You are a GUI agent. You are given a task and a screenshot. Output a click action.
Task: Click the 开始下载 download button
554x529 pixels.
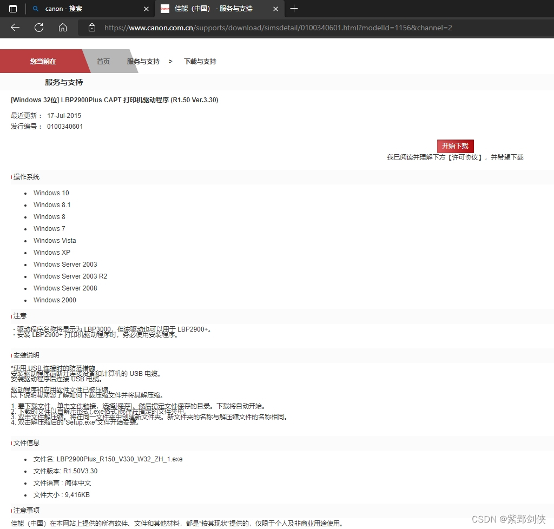(x=455, y=146)
